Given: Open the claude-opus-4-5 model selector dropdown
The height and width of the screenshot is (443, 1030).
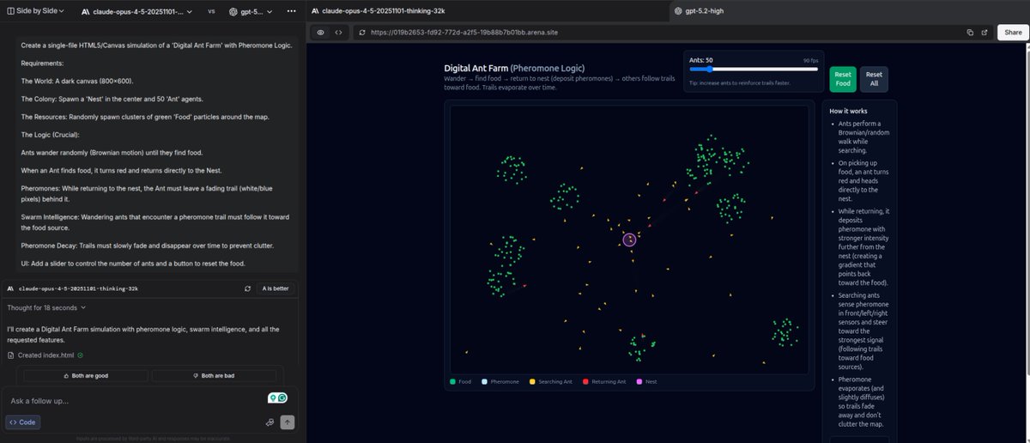Looking at the screenshot, I should 139,12.
